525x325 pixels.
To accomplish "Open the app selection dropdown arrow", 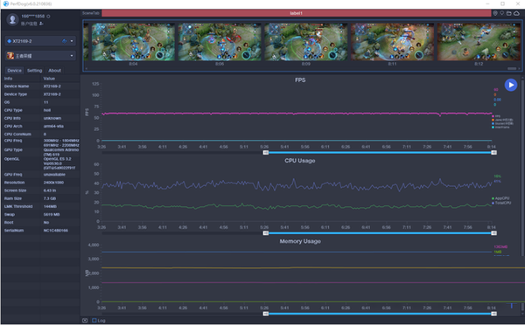I will (72, 56).
